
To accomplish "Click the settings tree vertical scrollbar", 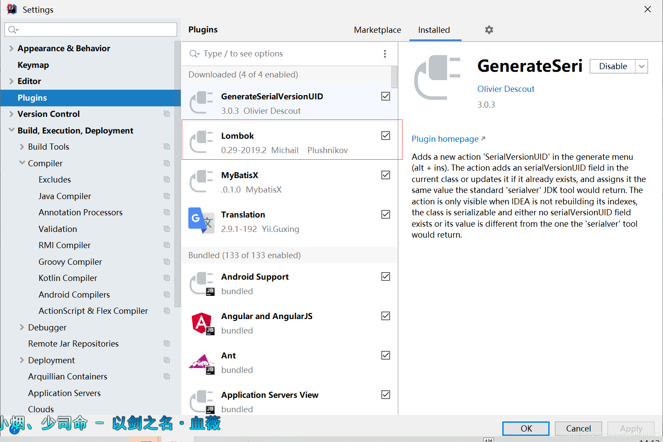I will (x=177, y=174).
